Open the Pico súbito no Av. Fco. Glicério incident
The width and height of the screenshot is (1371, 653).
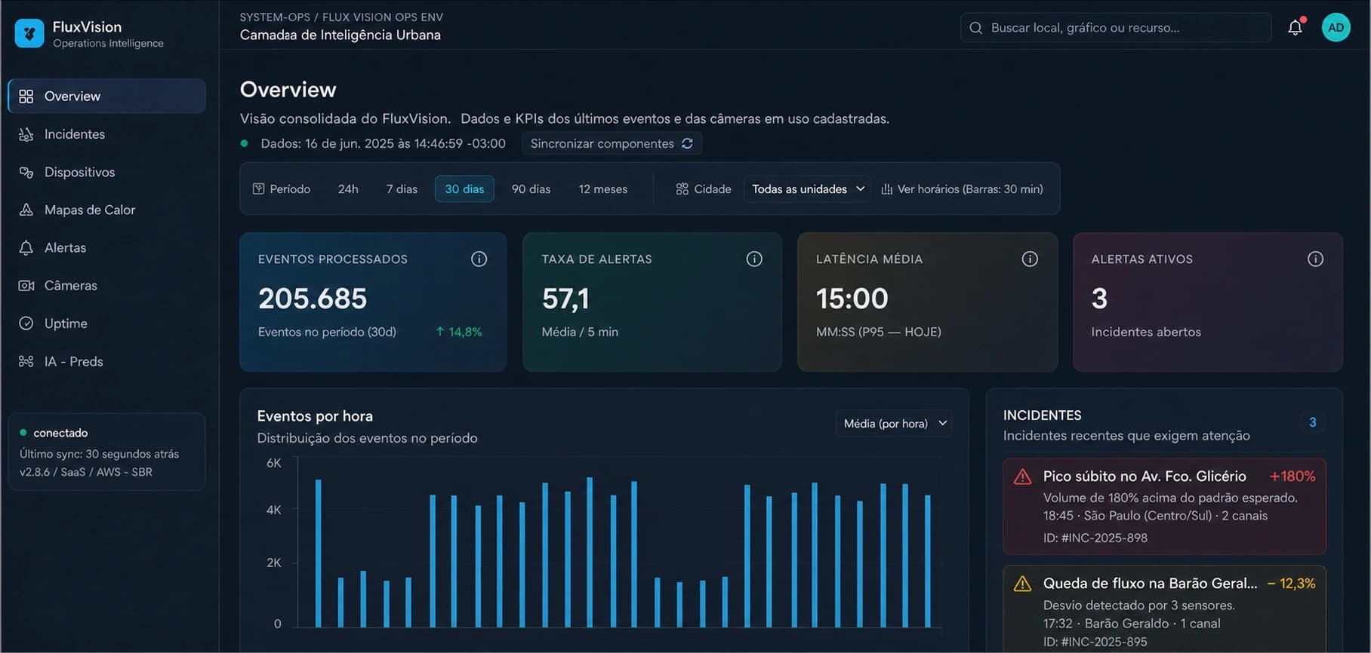(1164, 507)
